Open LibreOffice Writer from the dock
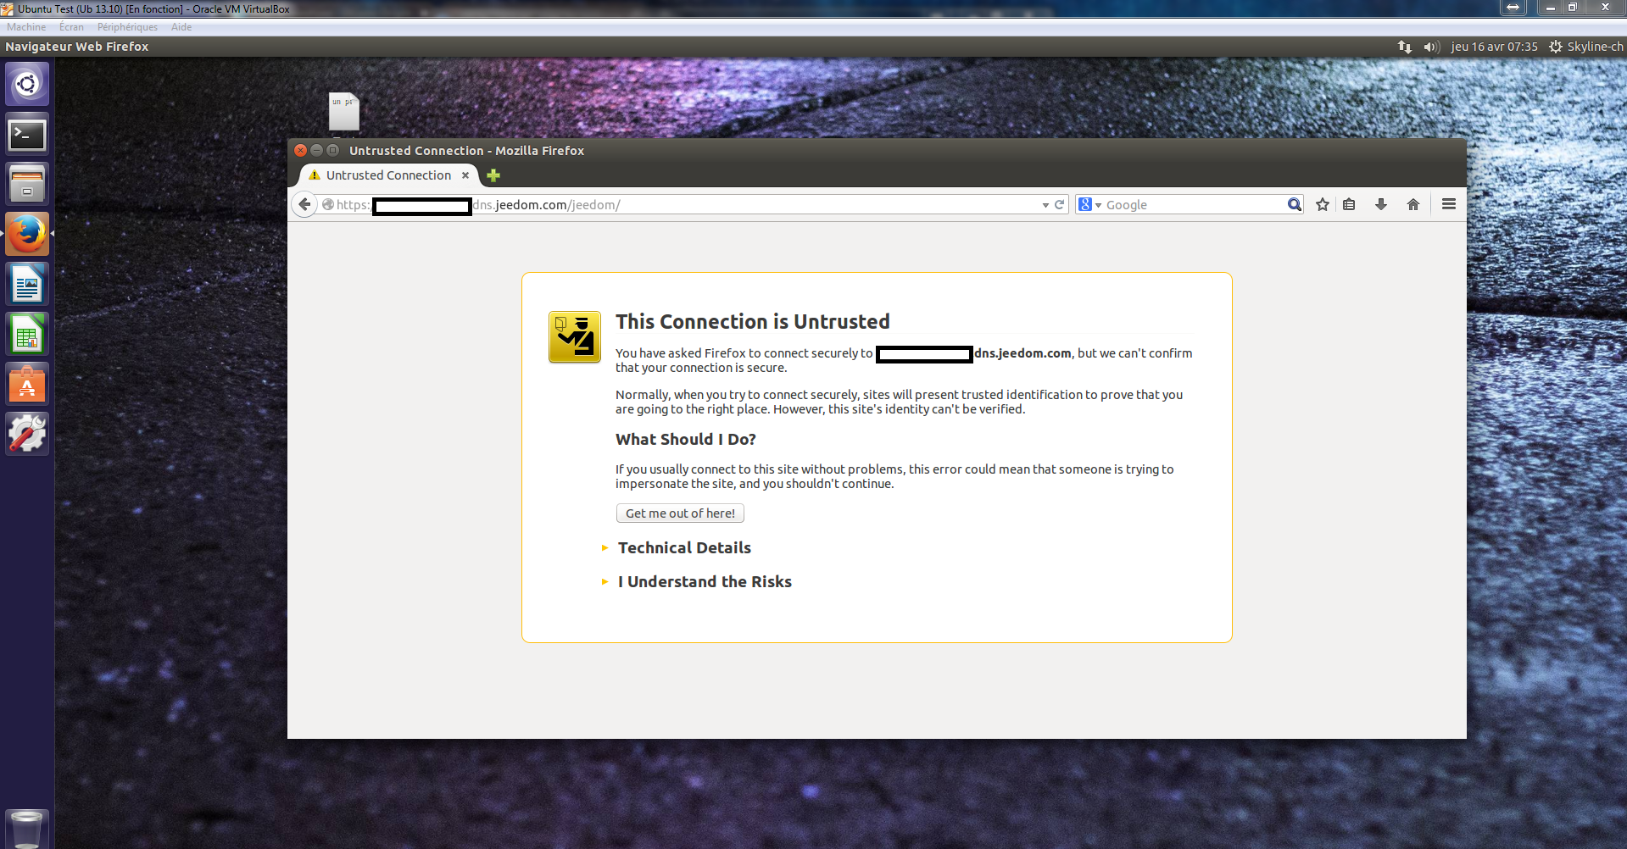Viewport: 1627px width, 849px height. point(27,284)
